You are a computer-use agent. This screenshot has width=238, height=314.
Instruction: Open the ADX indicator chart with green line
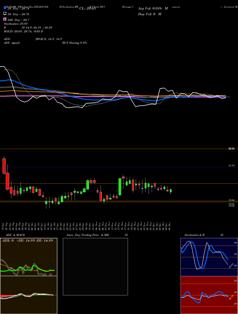click(29, 257)
